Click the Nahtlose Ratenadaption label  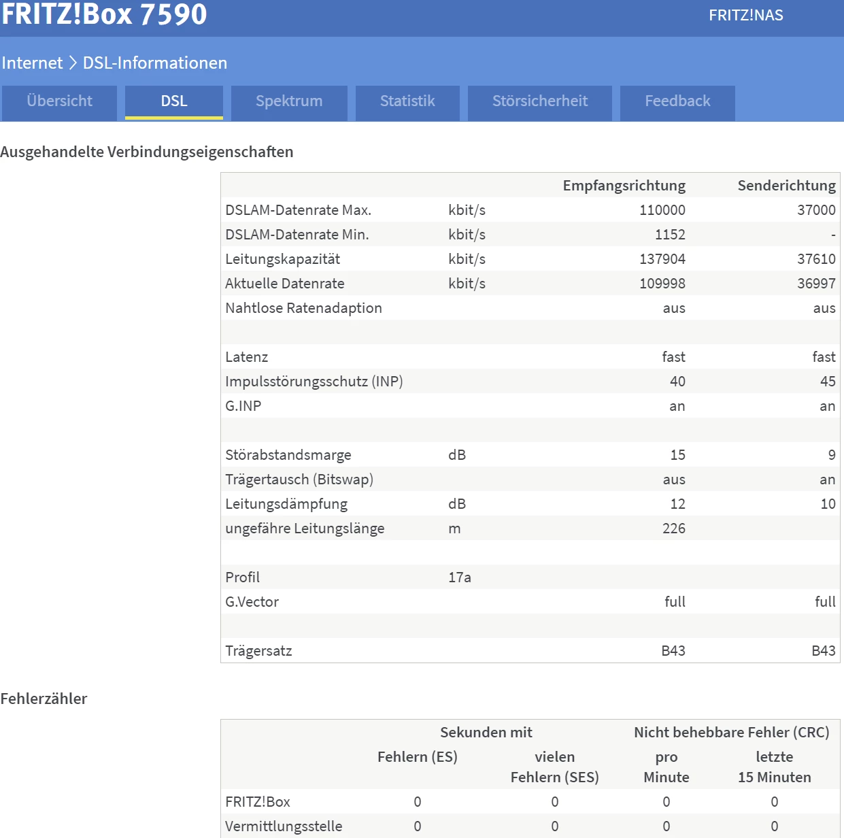pyautogui.click(x=303, y=308)
